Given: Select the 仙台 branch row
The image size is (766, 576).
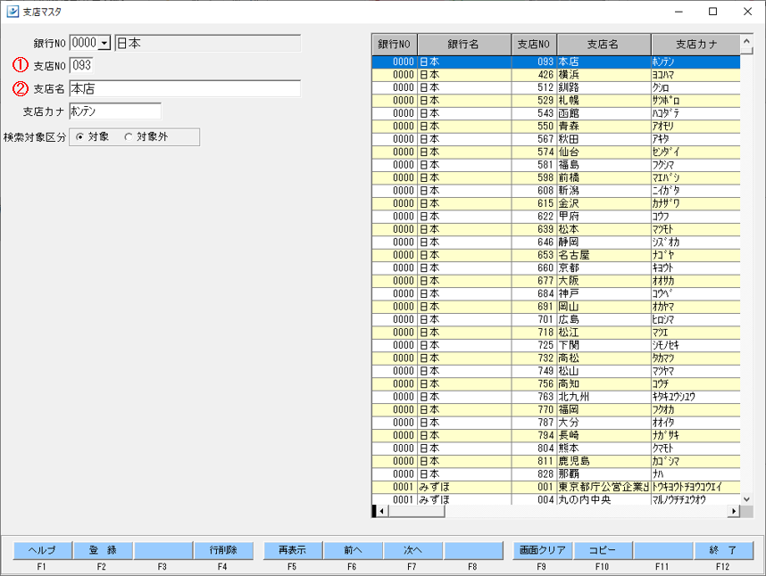Looking at the screenshot, I should 556,152.
